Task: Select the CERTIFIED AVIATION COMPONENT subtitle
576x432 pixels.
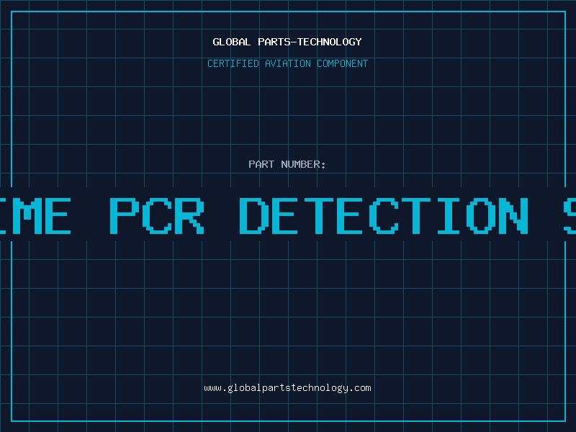Action: [x=287, y=63]
